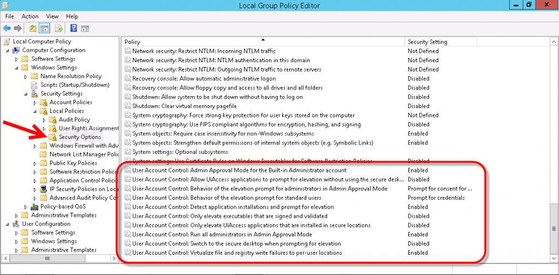Expand Software Settings under Computer Configuration
The width and height of the screenshot is (559, 275).
click(x=16, y=59)
